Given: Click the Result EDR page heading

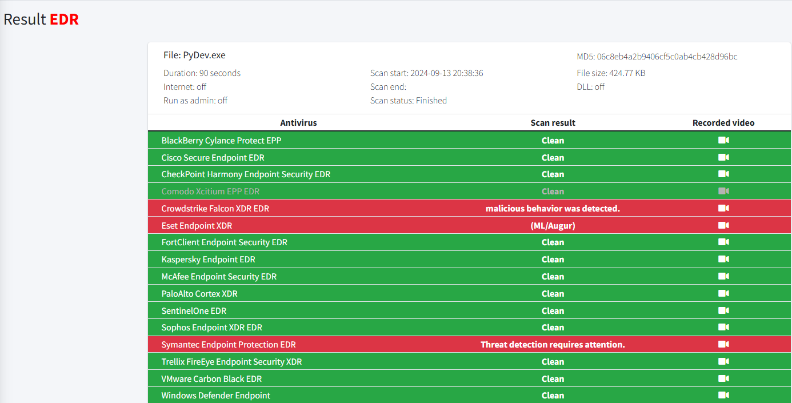Looking at the screenshot, I should 41,19.
